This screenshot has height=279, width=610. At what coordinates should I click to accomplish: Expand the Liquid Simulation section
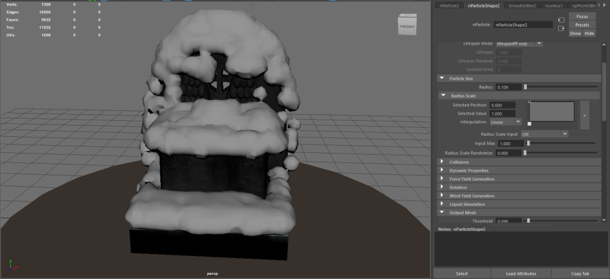pyautogui.click(x=442, y=204)
